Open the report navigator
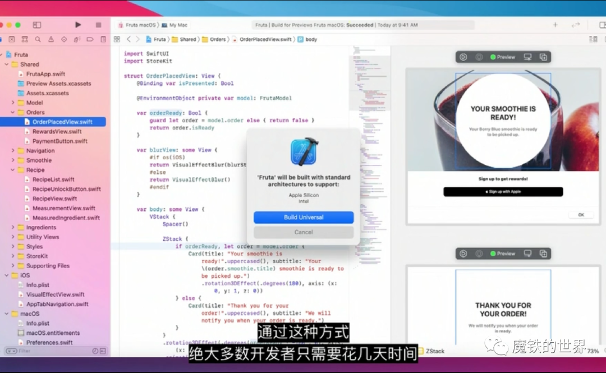The width and height of the screenshot is (606, 373). coord(103,39)
